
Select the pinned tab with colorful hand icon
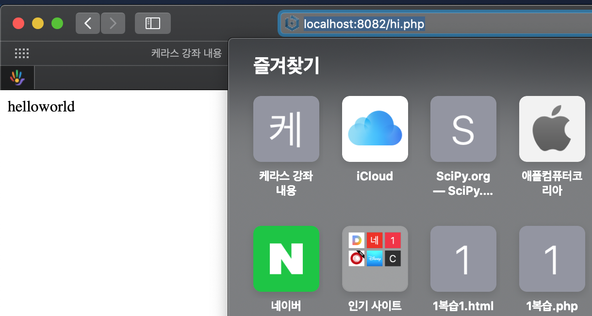[17, 78]
